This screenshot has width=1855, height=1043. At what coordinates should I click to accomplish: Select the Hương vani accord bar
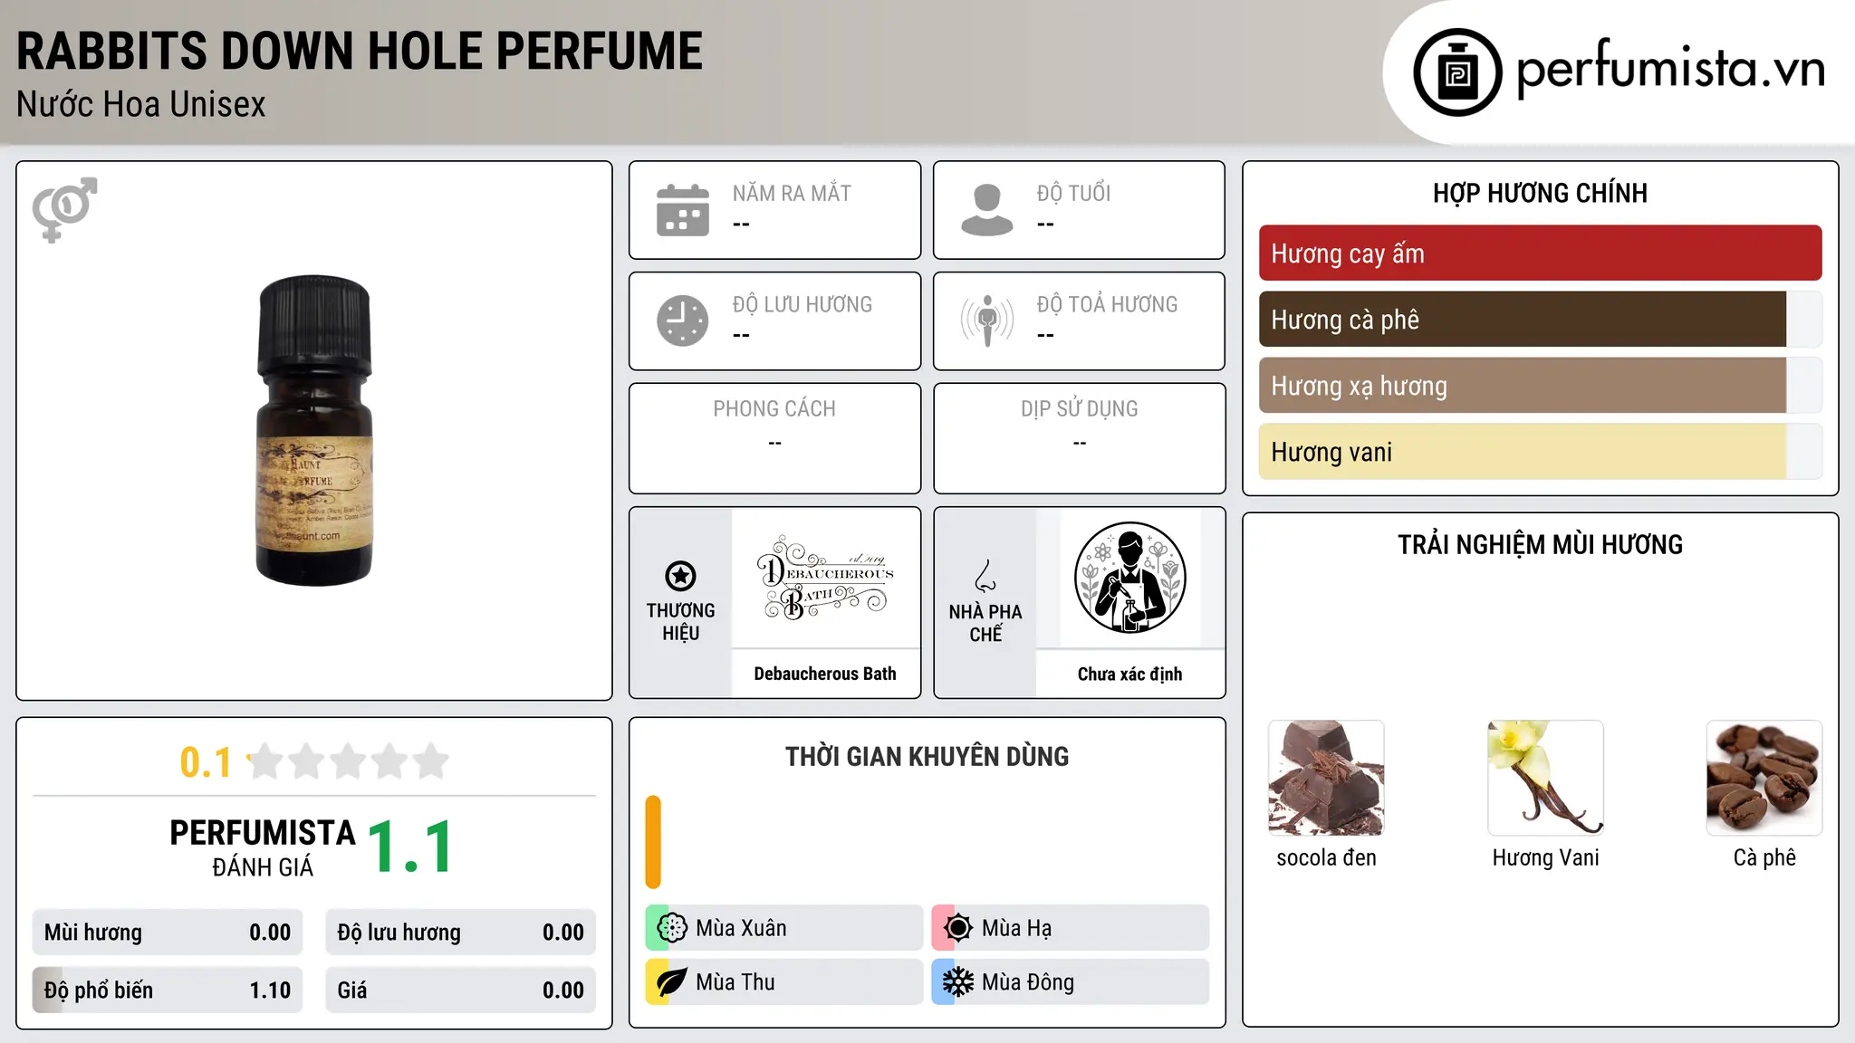click(1540, 452)
